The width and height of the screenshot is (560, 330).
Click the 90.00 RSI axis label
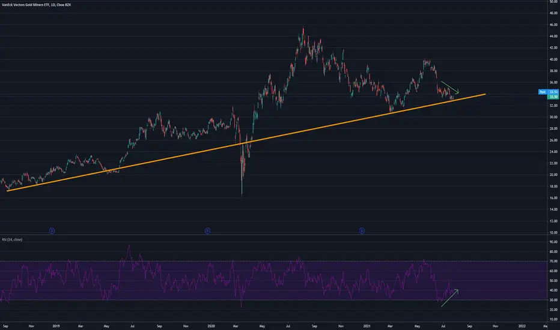[x=553, y=242]
